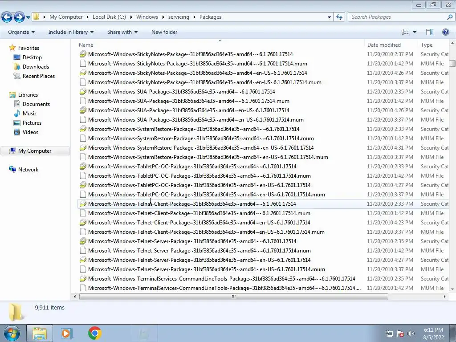Select Microsoft-Windows-Telnet-Client-Package en-US .mum file name
456x342 pixels.
(206, 232)
